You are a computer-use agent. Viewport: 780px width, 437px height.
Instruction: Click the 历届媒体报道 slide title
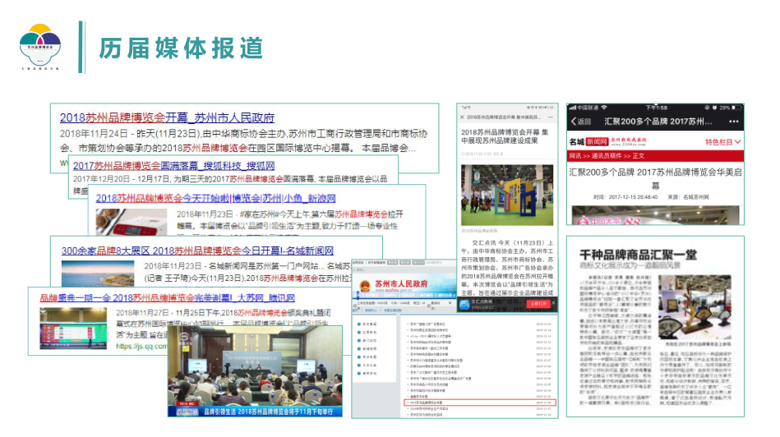(x=181, y=48)
